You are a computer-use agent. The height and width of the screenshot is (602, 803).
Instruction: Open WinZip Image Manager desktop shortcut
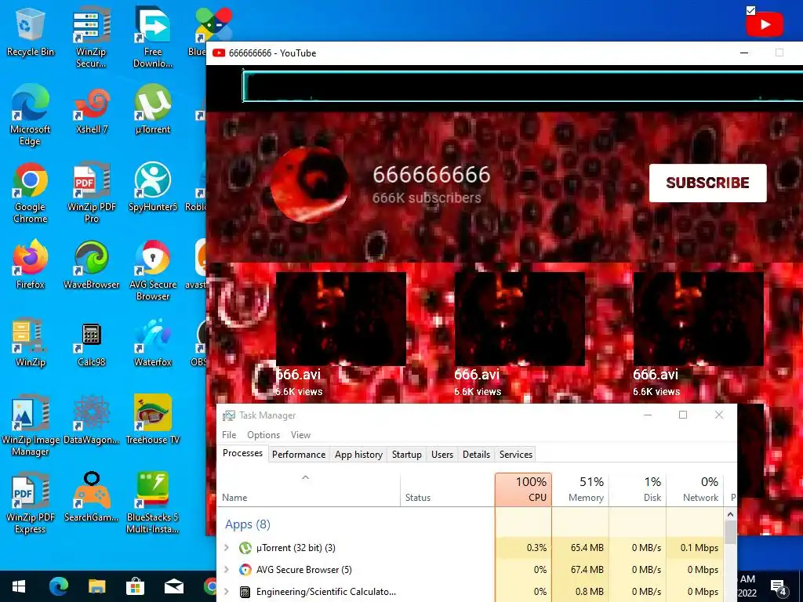tap(31, 426)
